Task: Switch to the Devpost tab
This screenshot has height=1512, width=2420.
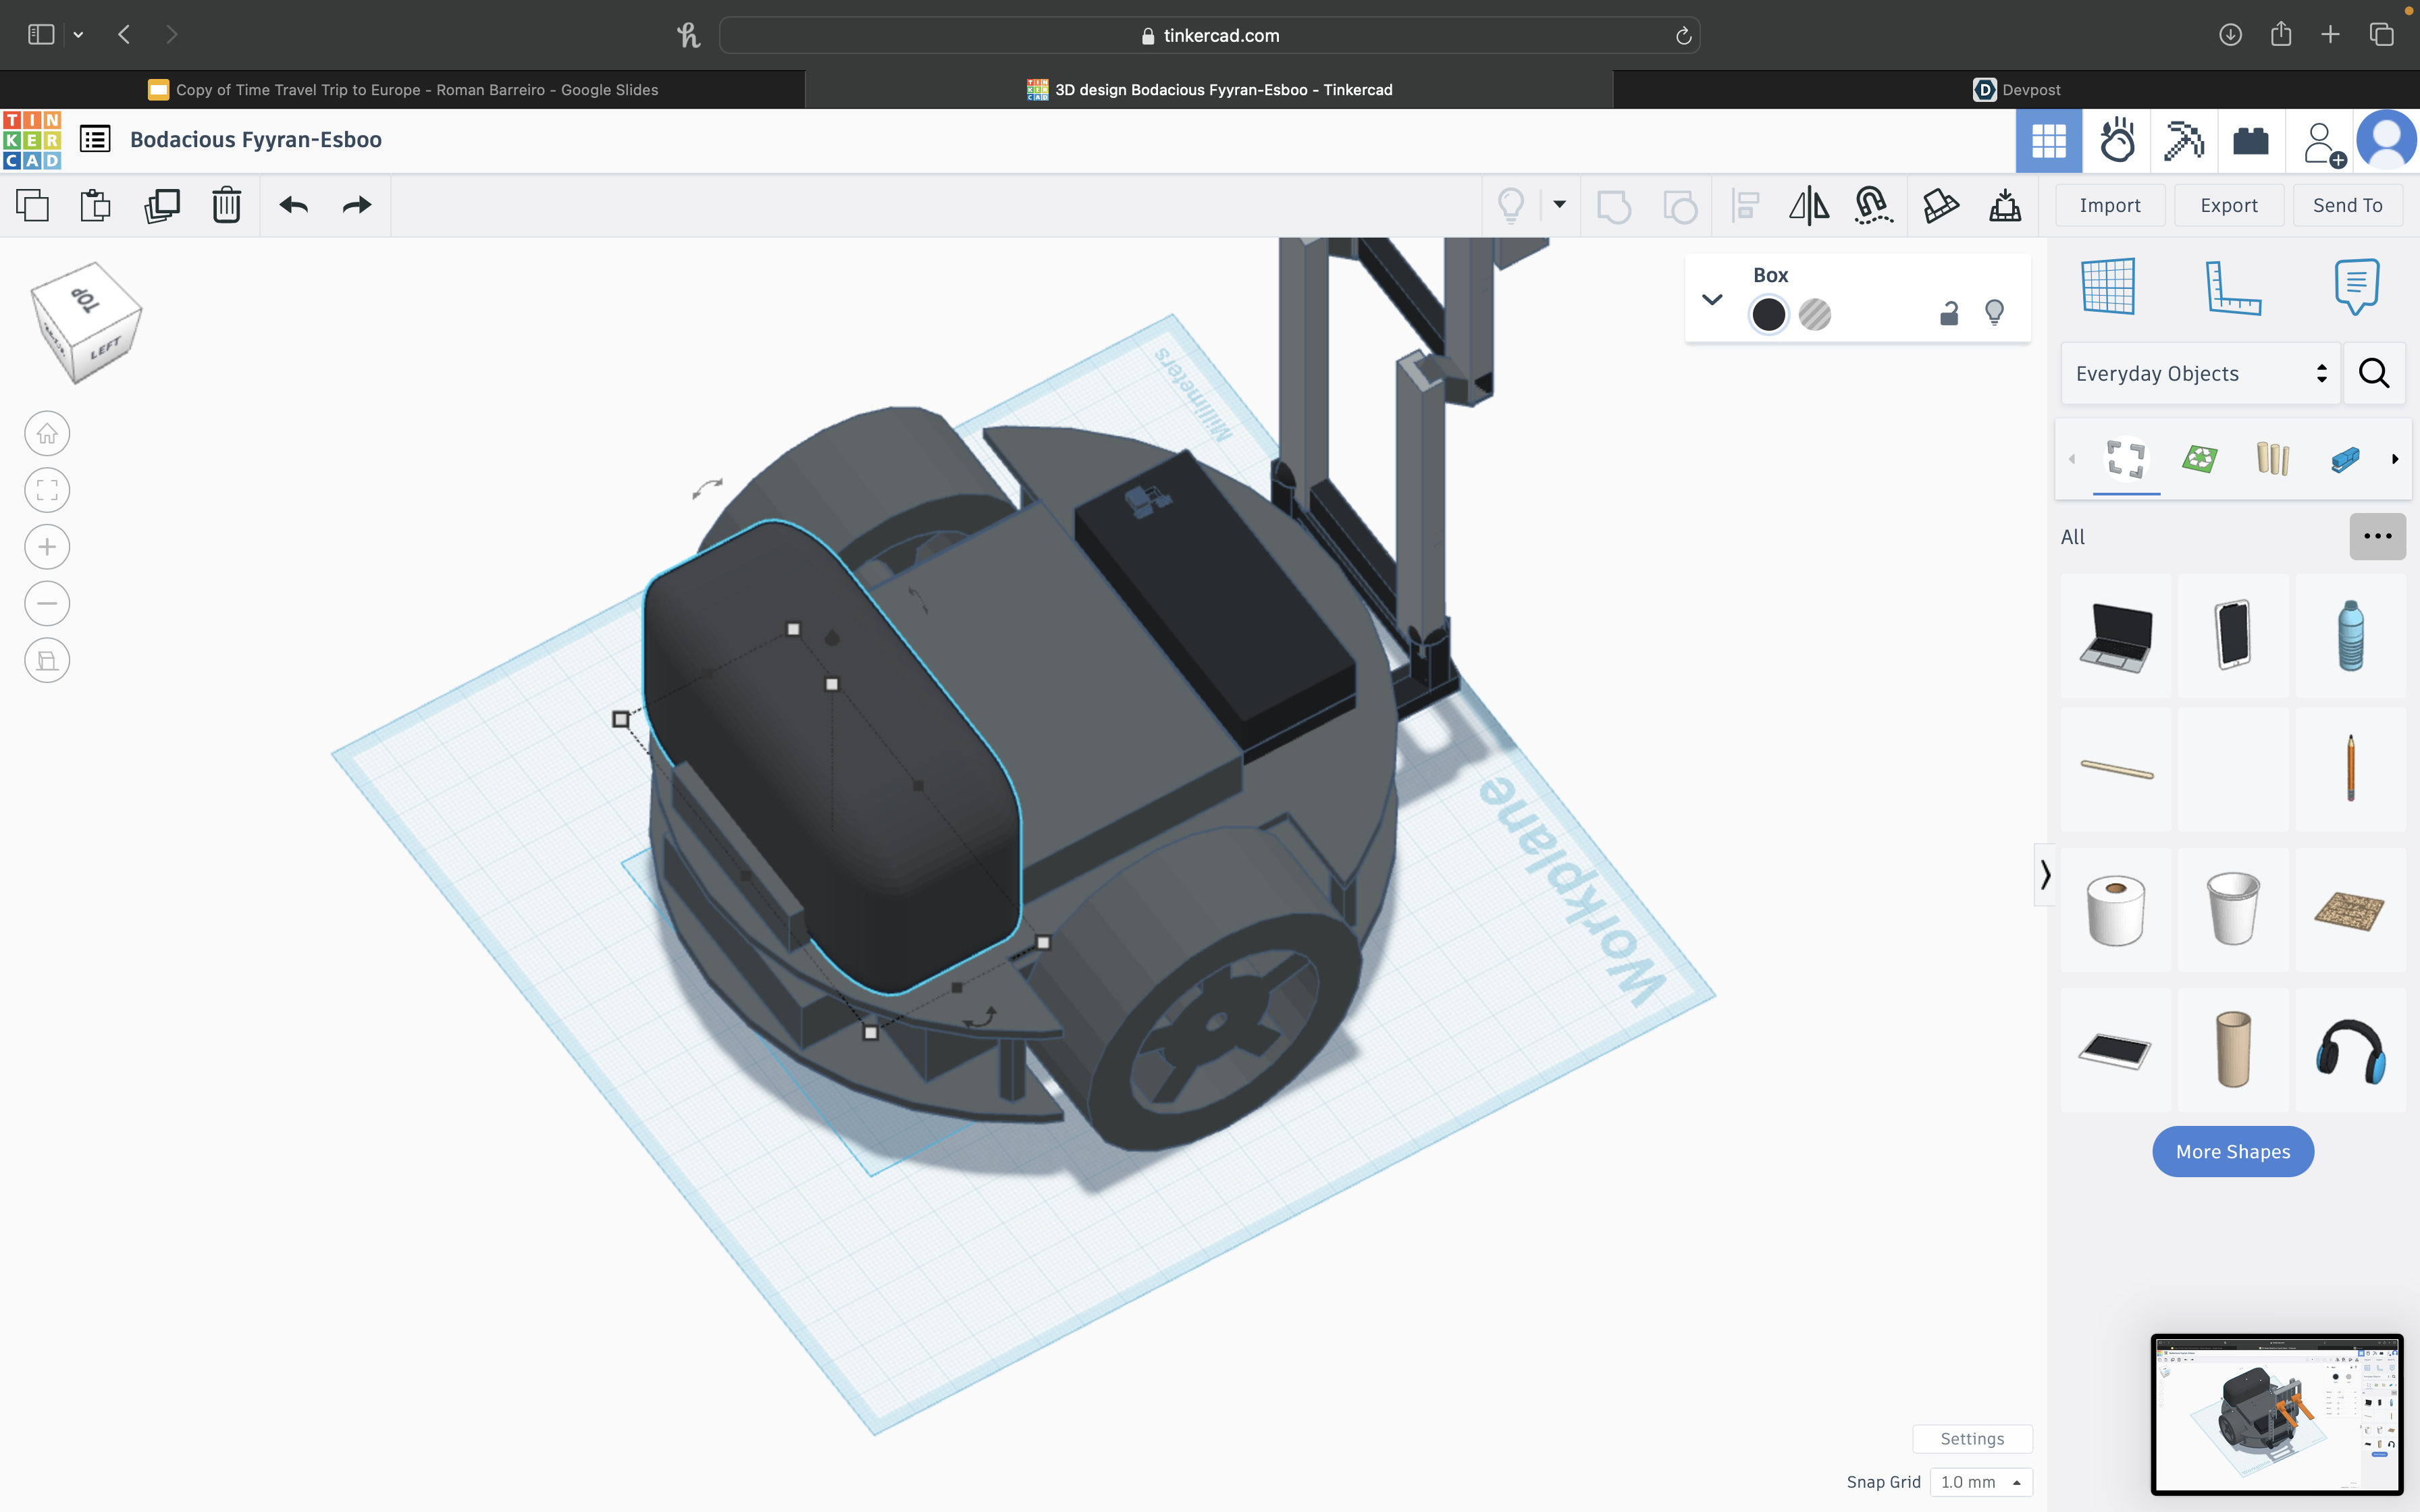Action: pyautogui.click(x=2016, y=90)
